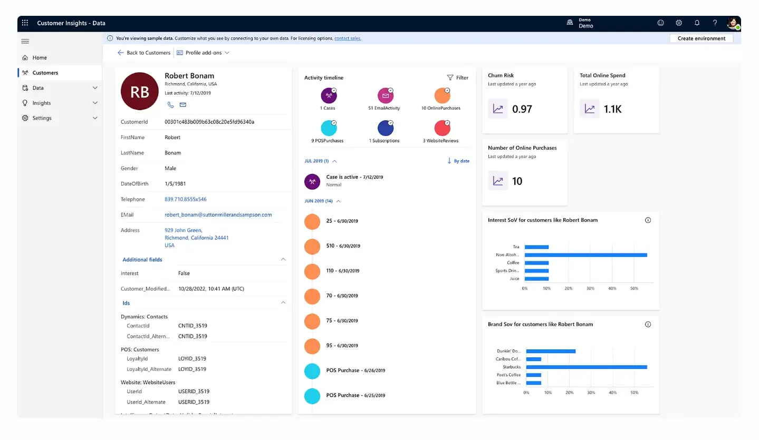Open telephone link 839.710.8555x546
The height and width of the screenshot is (440, 759).
pyautogui.click(x=186, y=199)
